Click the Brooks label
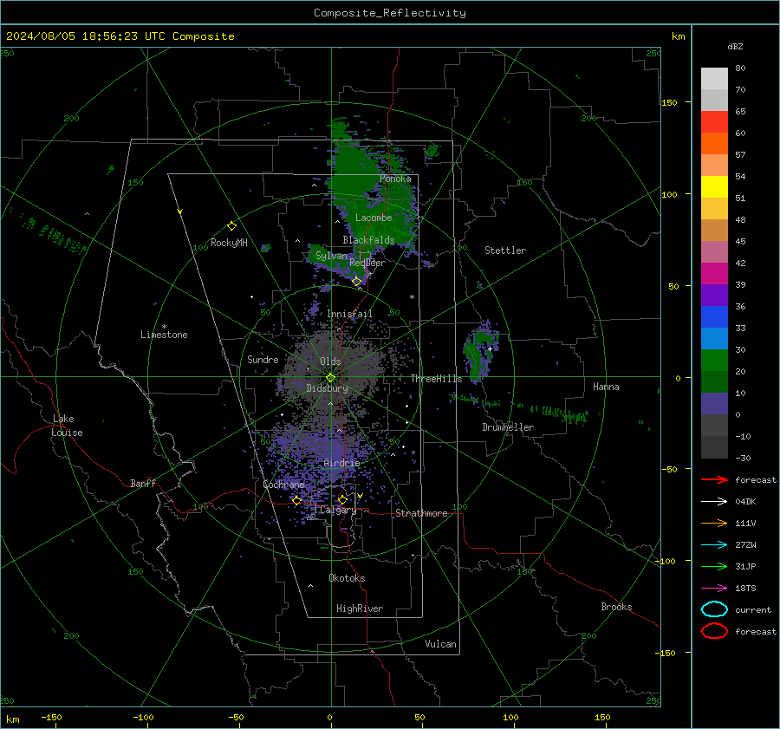The height and width of the screenshot is (729, 780). [x=616, y=607]
